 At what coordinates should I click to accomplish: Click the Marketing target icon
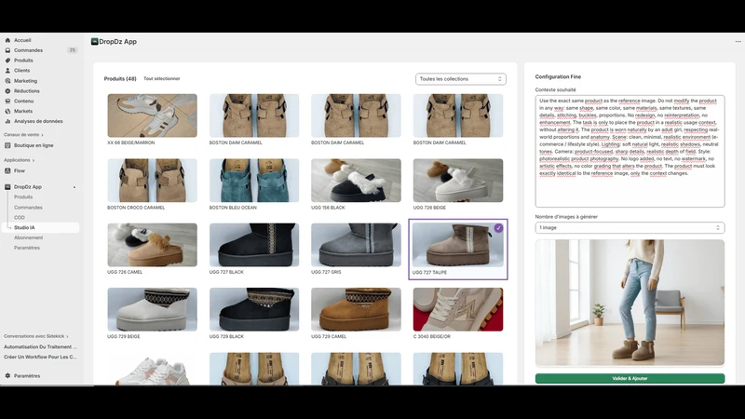point(7,81)
